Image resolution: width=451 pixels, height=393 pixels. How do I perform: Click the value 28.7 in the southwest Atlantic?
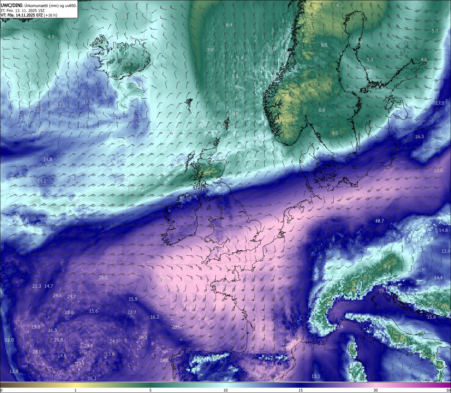point(88,346)
